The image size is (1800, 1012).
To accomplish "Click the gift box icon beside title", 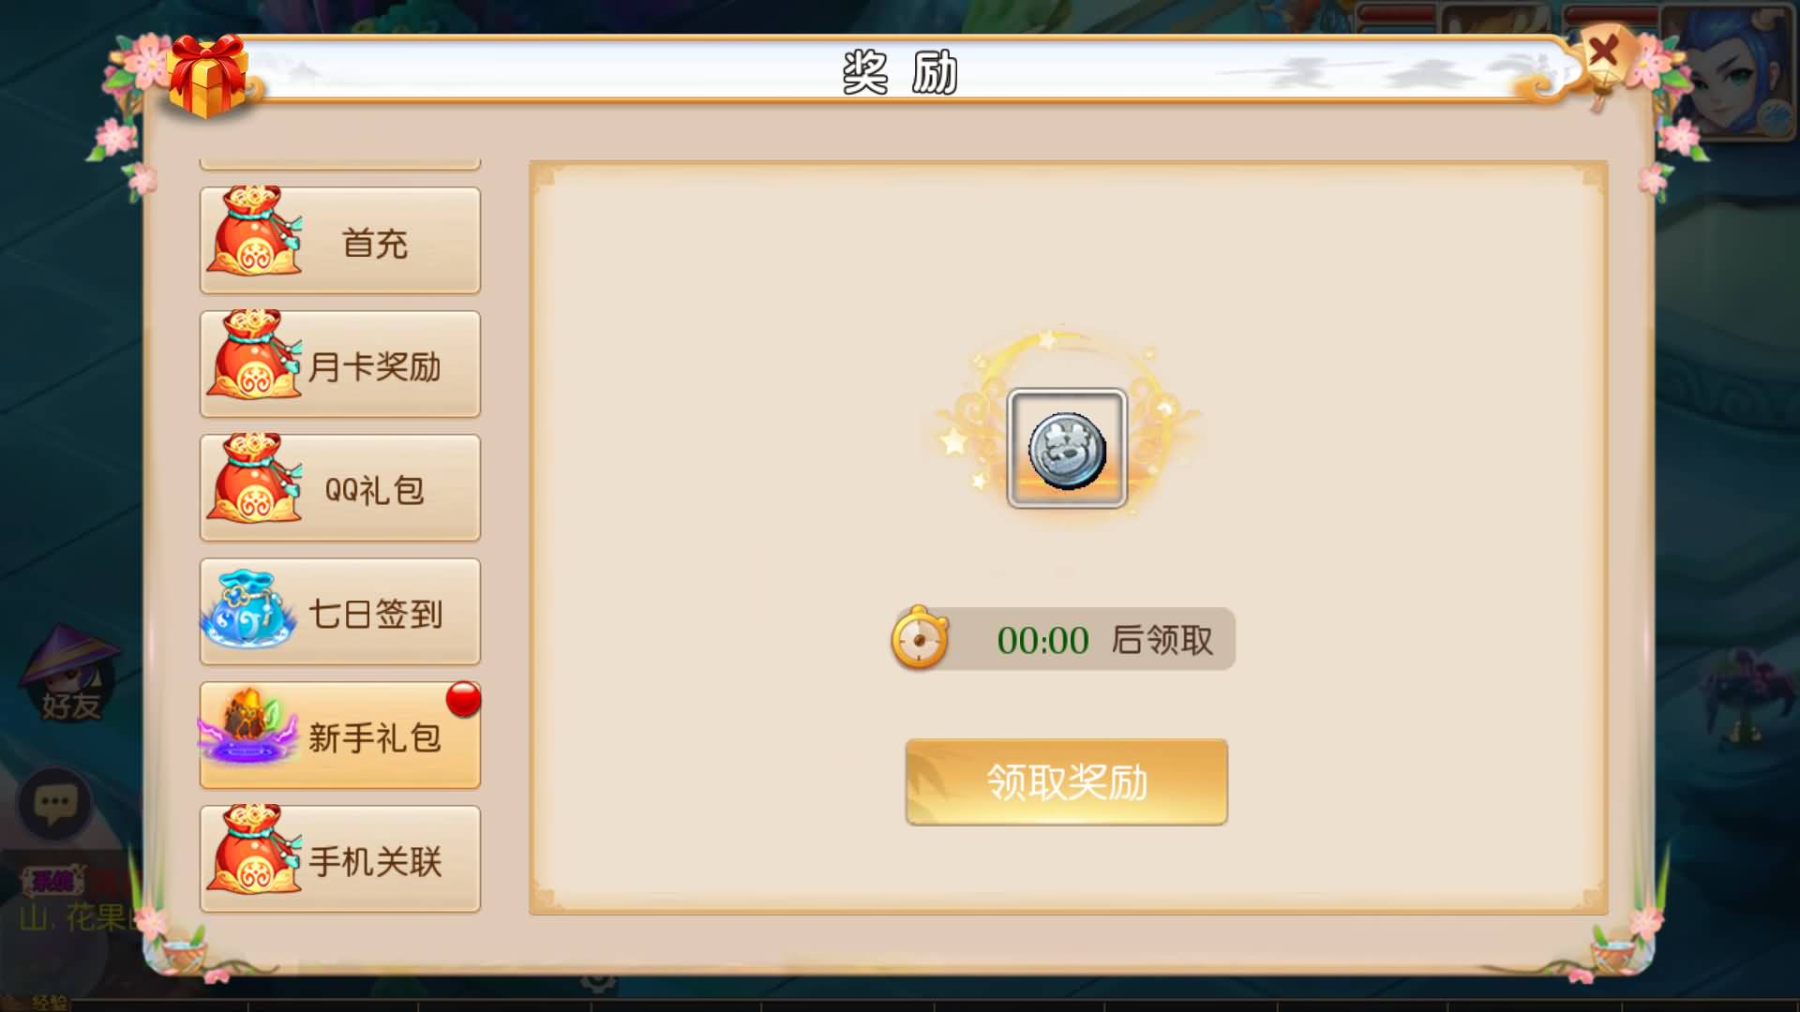I will pyautogui.click(x=207, y=76).
